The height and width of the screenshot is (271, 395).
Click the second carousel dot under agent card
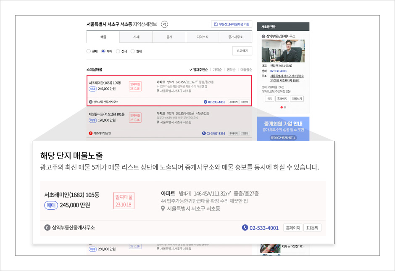pyautogui.click(x=285, y=108)
